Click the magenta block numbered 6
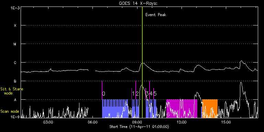Image resolution: width=264 pixels, height=132 pixels. 181,109
